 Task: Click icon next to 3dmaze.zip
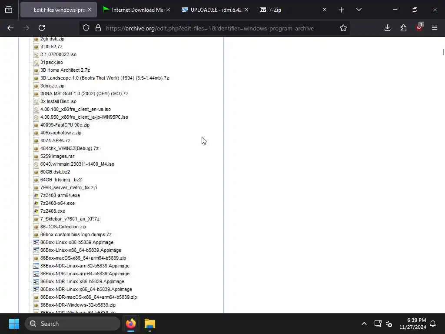pyautogui.click(x=36, y=86)
